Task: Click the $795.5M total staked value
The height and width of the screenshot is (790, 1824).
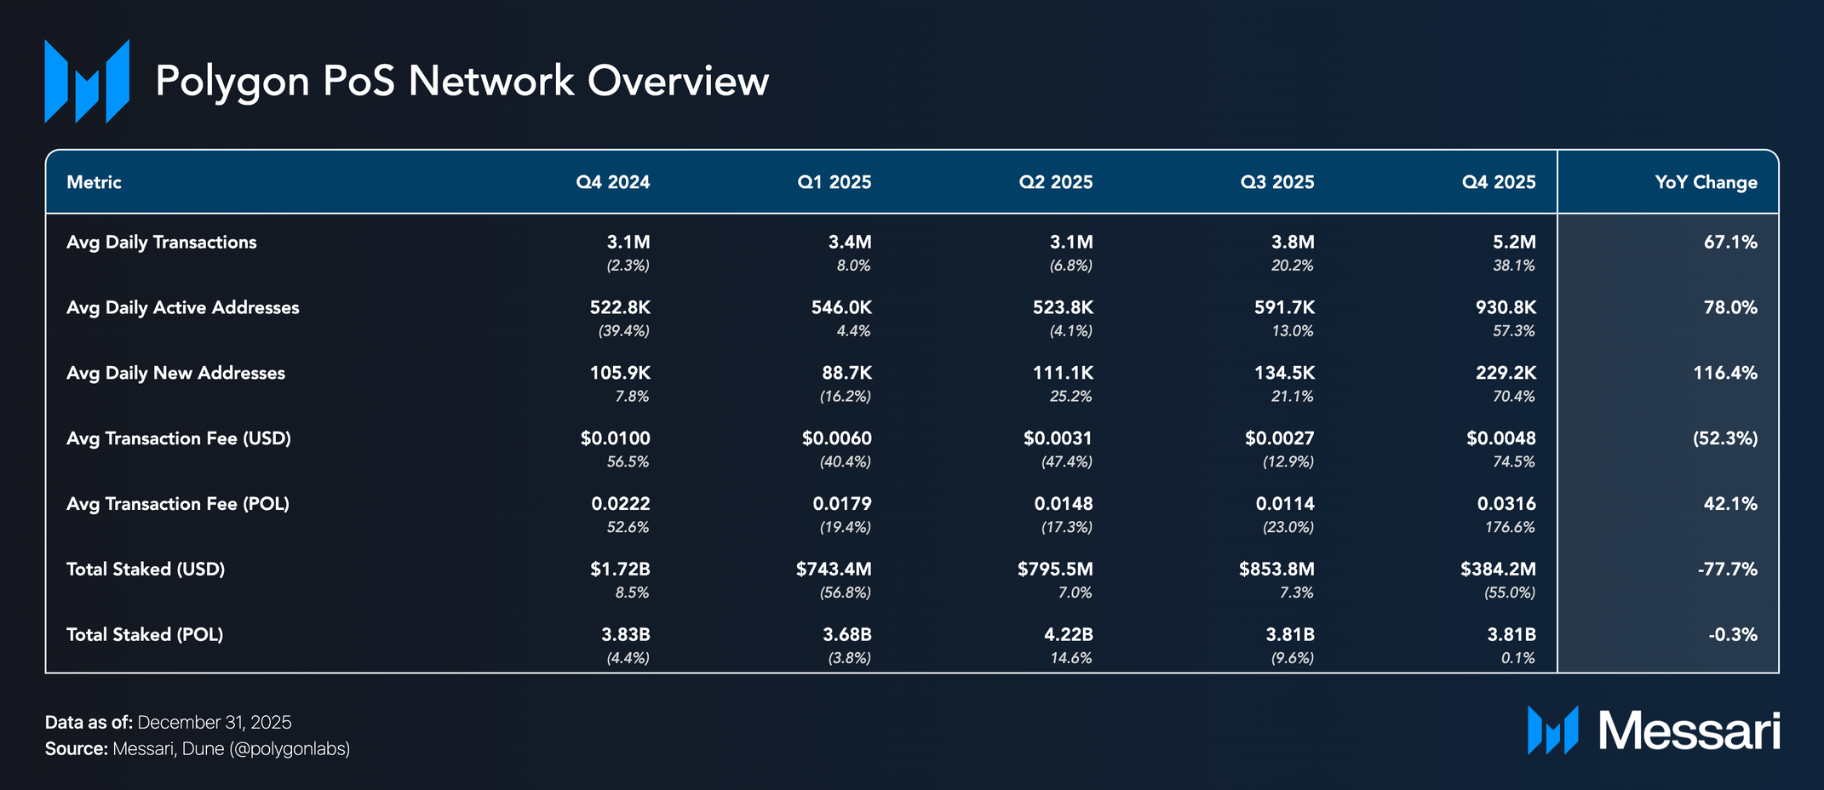Action: 1055,570
